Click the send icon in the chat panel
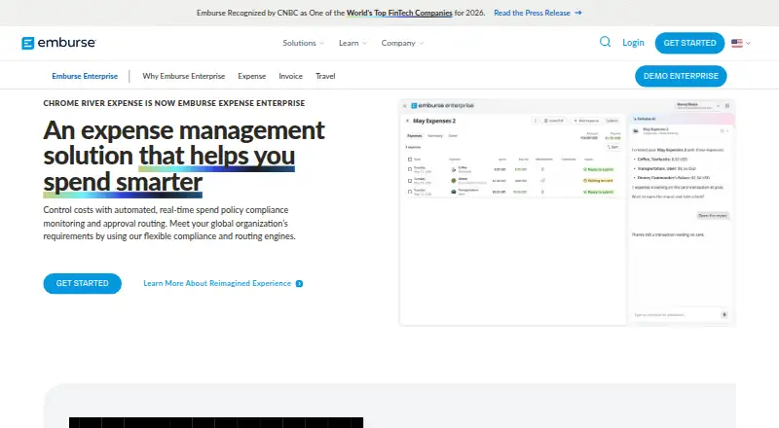 [724, 315]
